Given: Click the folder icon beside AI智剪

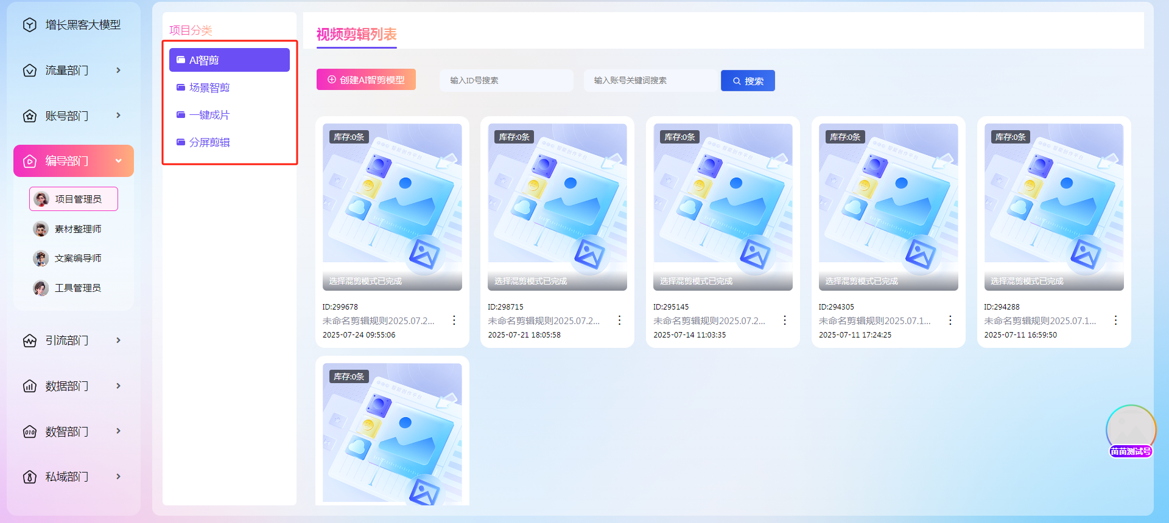Looking at the screenshot, I should pos(181,60).
